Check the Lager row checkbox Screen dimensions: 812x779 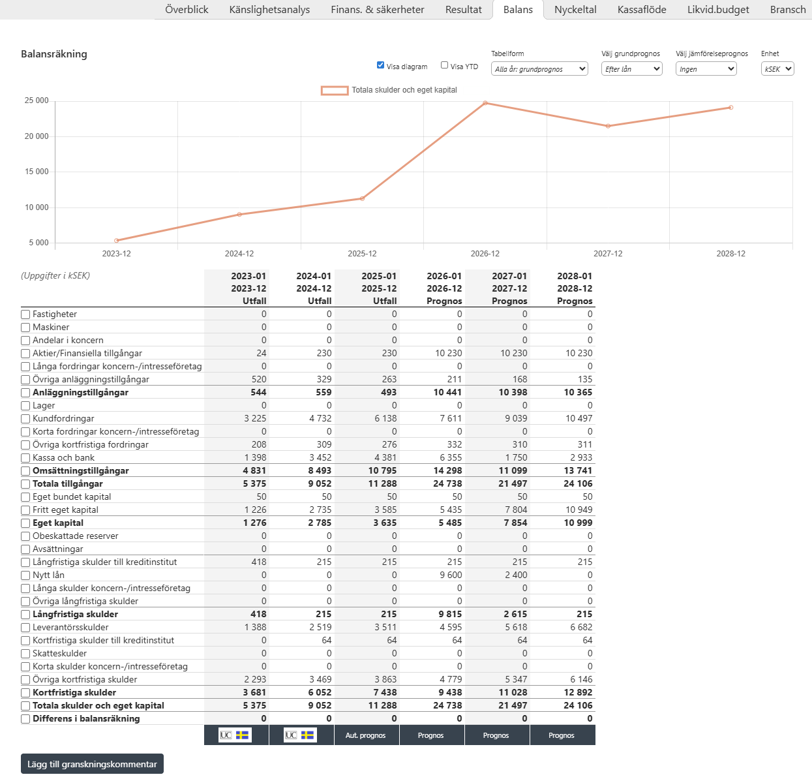pyautogui.click(x=25, y=406)
